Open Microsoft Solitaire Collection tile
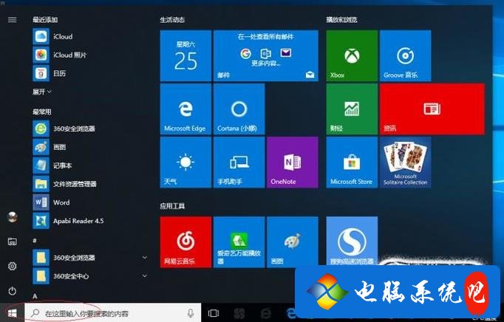The height and width of the screenshot is (322, 504). click(x=405, y=162)
